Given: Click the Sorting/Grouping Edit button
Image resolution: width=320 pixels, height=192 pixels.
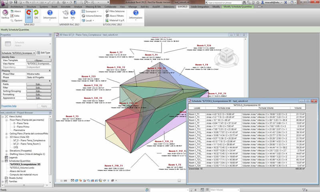Looking at the screenshot, I should click(39, 91).
